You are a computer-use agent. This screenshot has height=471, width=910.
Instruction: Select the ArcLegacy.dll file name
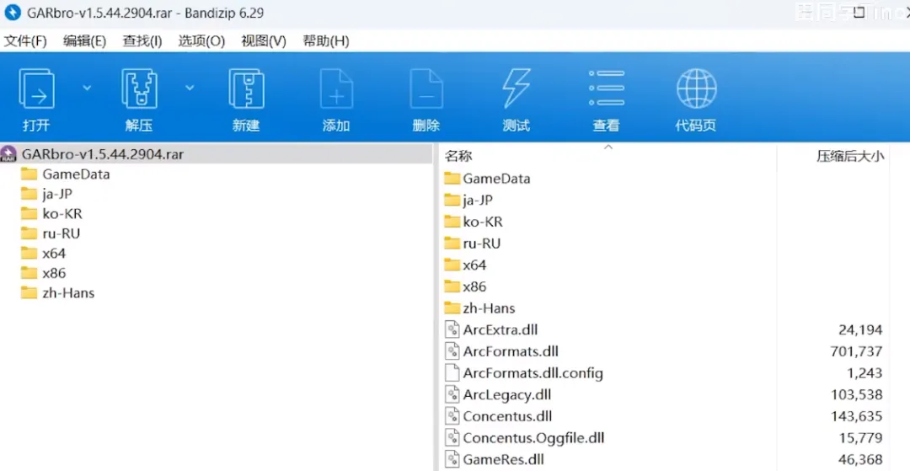click(507, 395)
